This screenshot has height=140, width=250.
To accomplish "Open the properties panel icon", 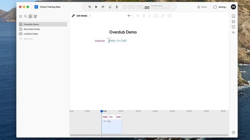I will 234,16.
